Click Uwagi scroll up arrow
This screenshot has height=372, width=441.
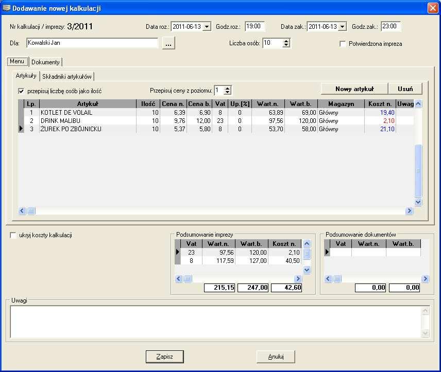click(x=425, y=310)
